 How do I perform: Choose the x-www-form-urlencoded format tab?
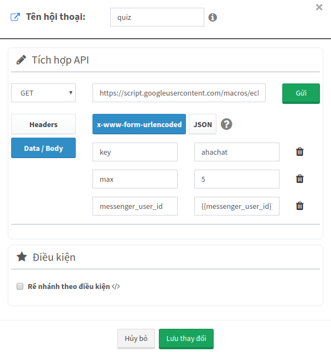click(139, 124)
